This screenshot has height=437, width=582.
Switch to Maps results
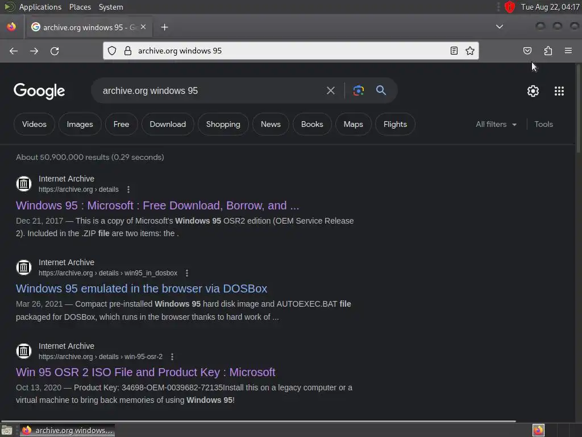tap(354, 124)
